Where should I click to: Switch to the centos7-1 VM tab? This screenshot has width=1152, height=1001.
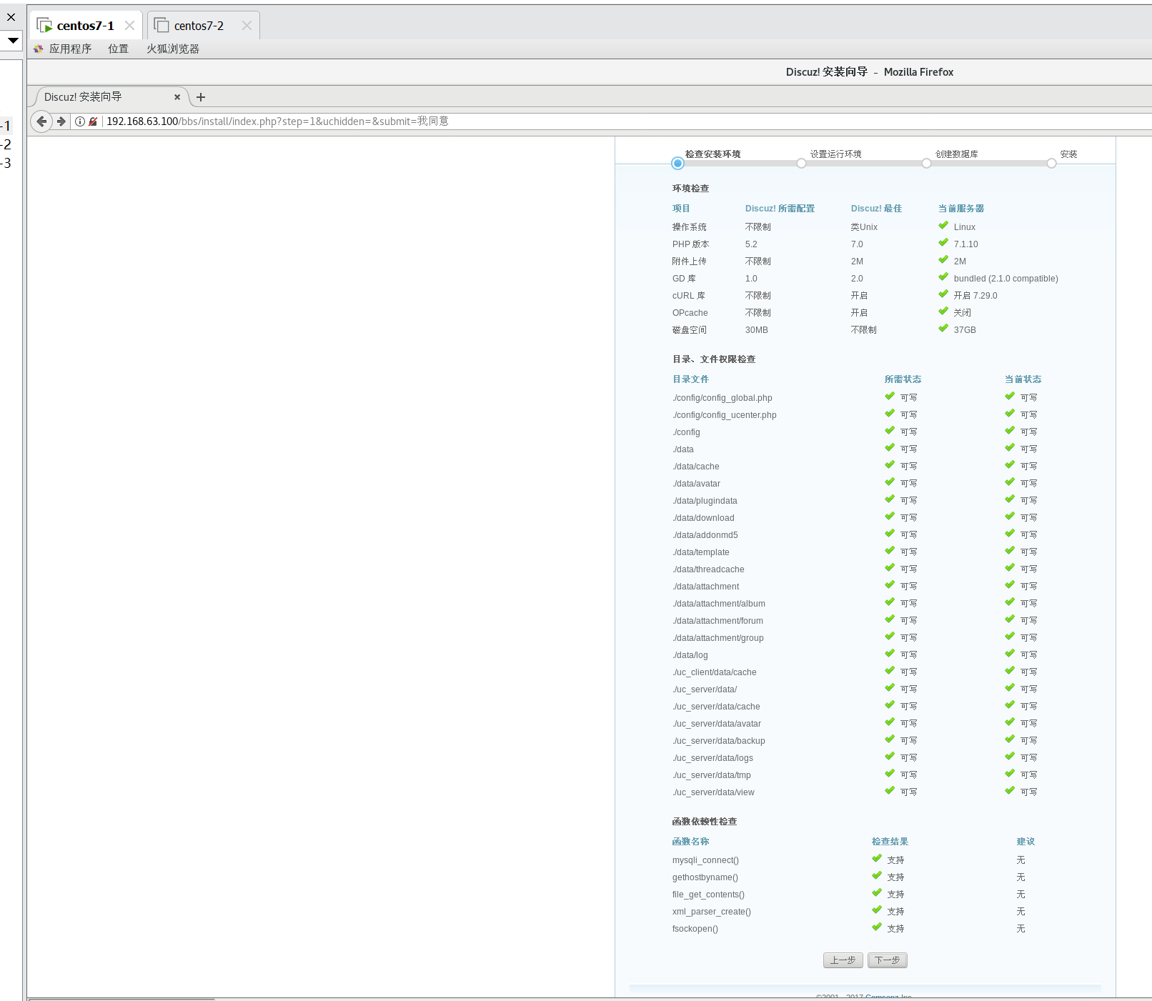pyautogui.click(x=85, y=26)
